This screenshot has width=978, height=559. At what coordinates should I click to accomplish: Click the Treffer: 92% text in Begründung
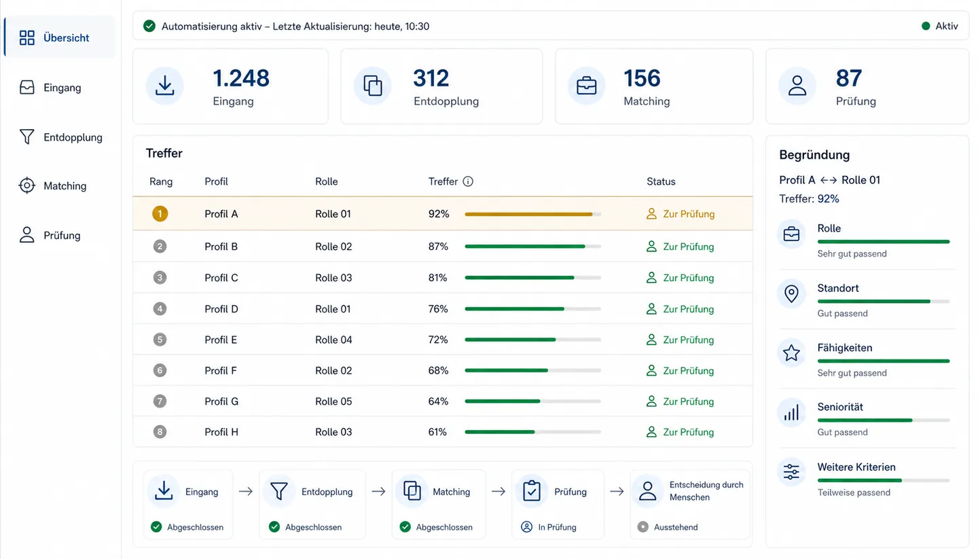coord(809,199)
